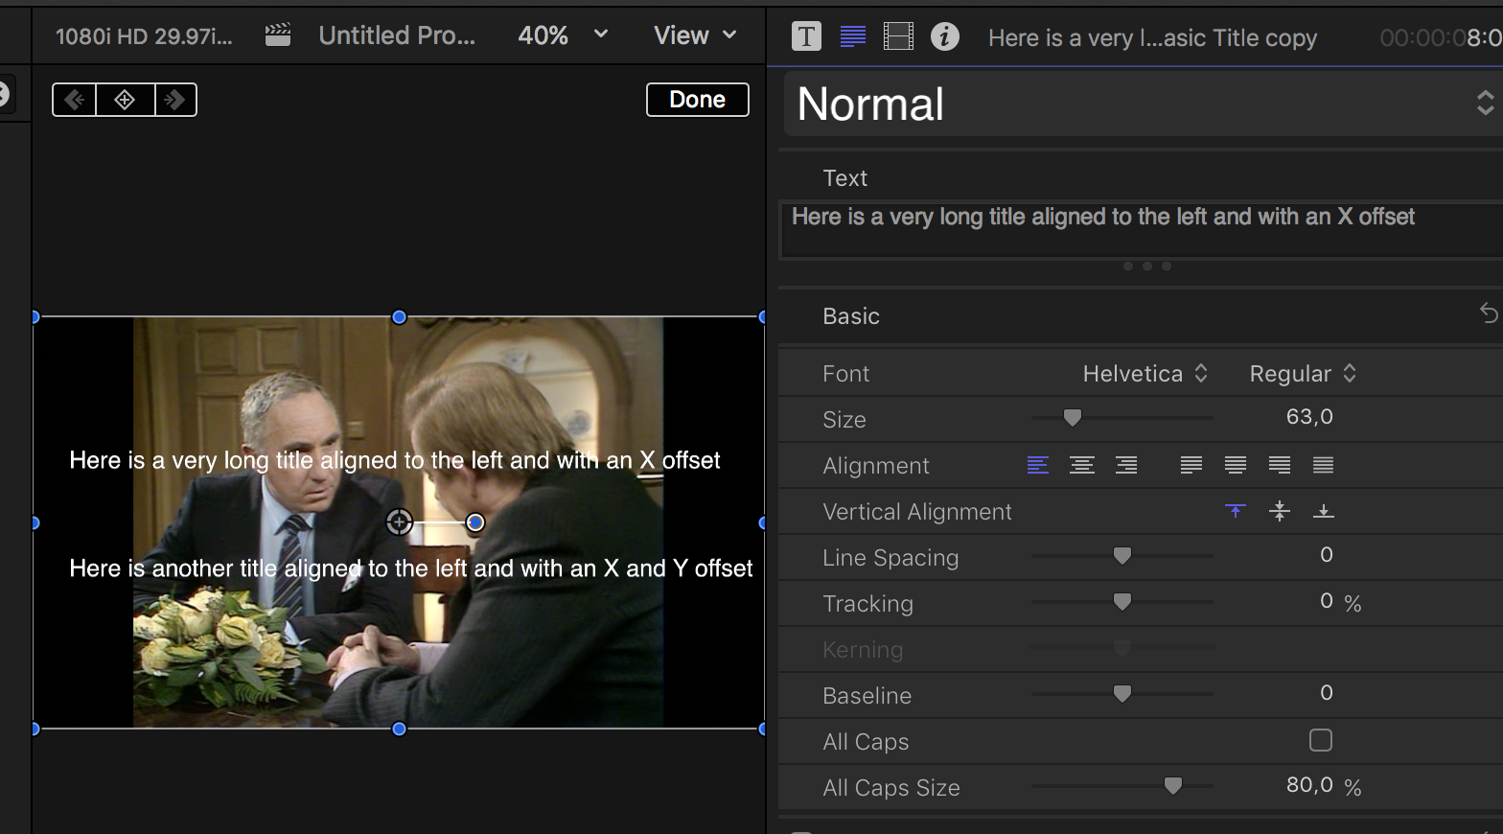Click the Vertical Alignment parameter label
Screen dimensions: 1503x834
[917, 512]
